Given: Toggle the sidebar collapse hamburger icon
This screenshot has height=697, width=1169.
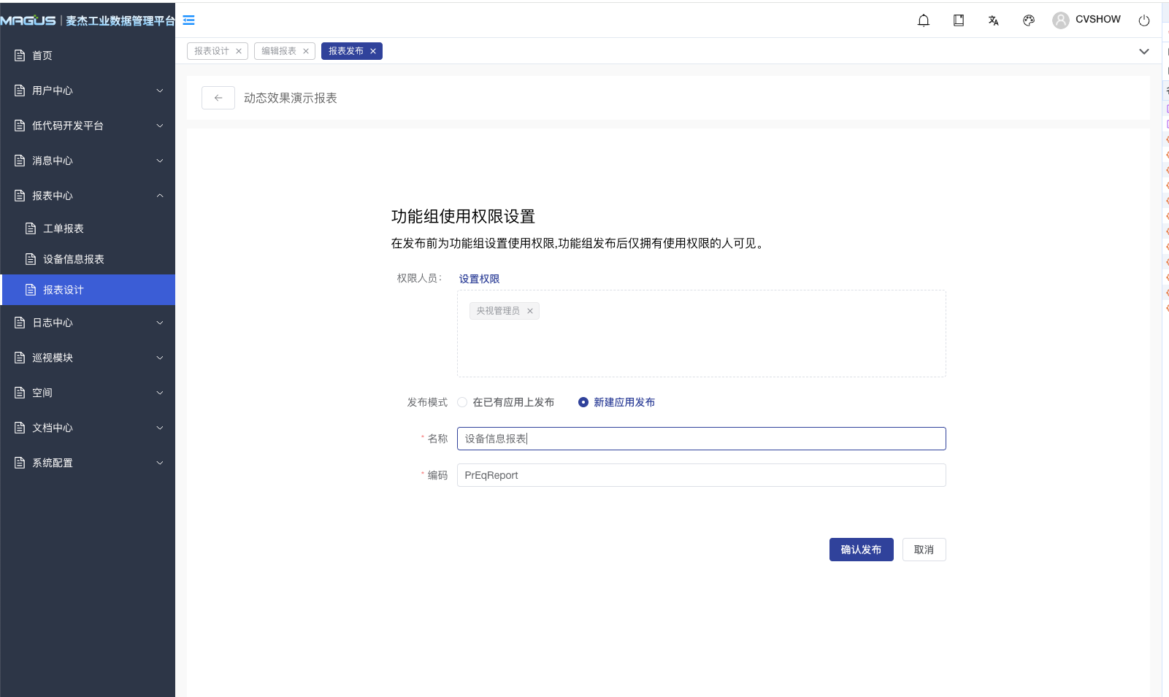Looking at the screenshot, I should click(189, 20).
